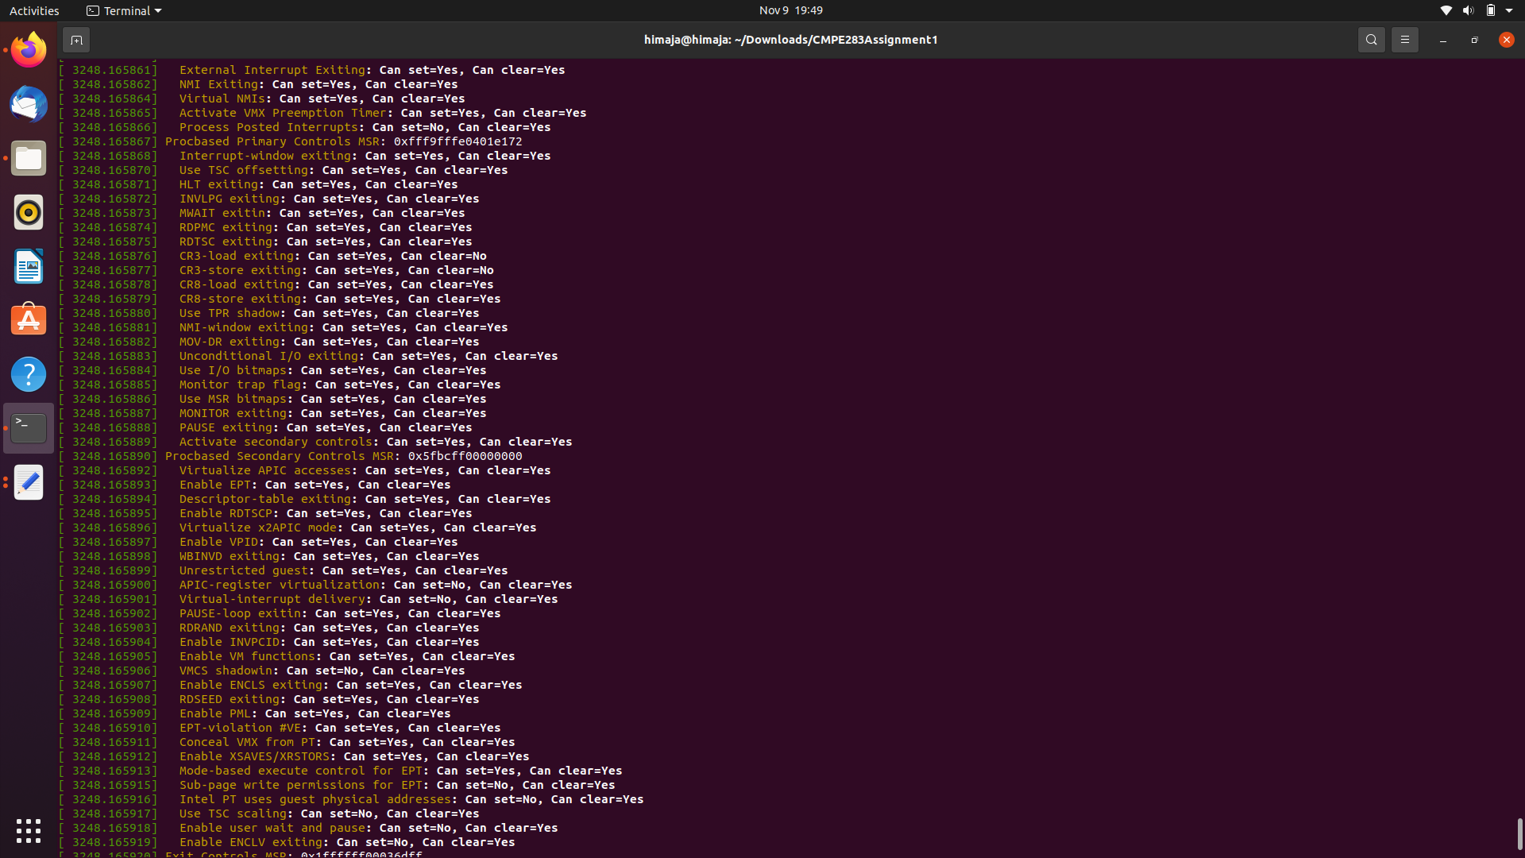Open the Help icon in dock
This screenshot has height=858, width=1525.
29,374
